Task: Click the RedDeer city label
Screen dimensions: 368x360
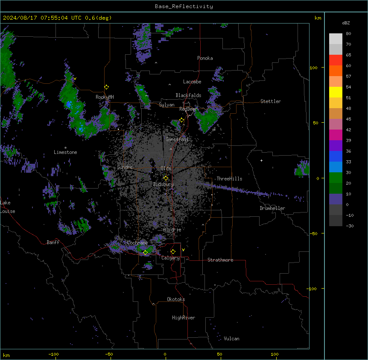Action: point(188,109)
